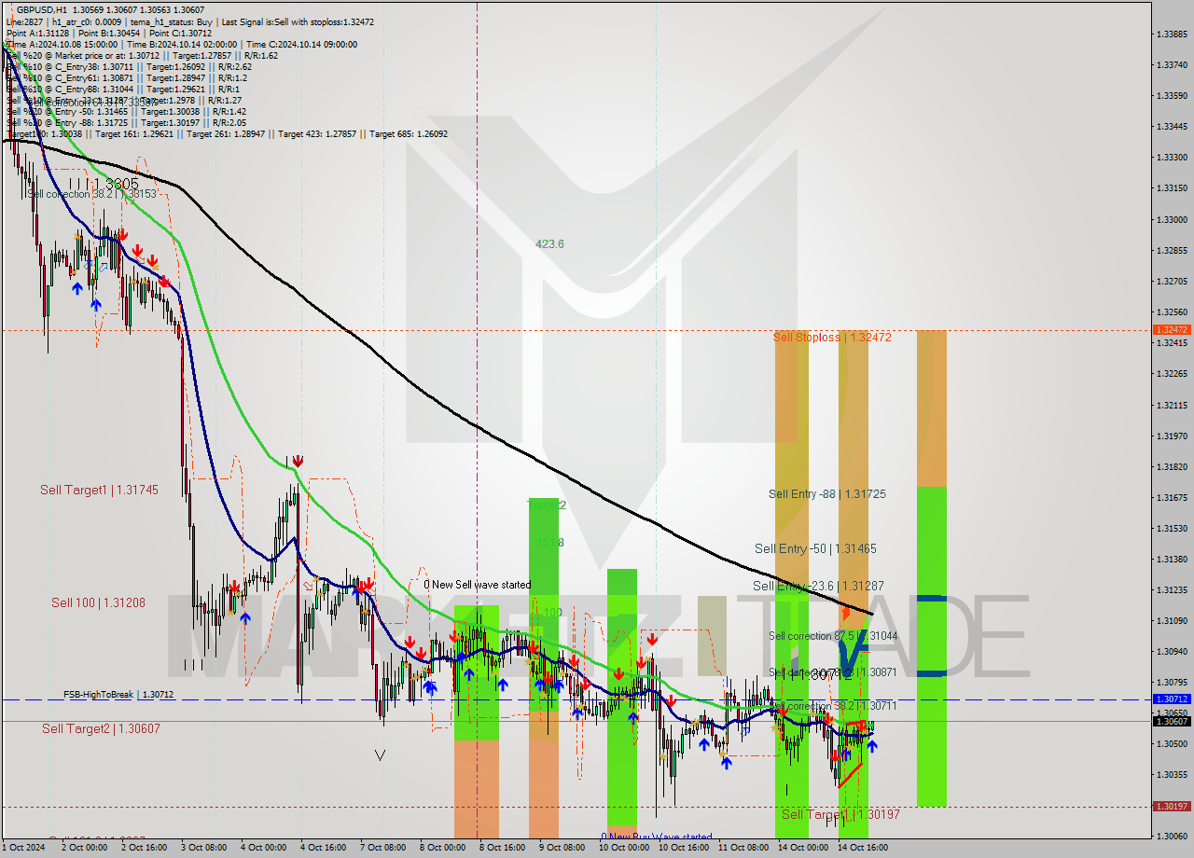Select the '3 Oct 08:00' time axis label
The image size is (1194, 858).
[x=203, y=848]
